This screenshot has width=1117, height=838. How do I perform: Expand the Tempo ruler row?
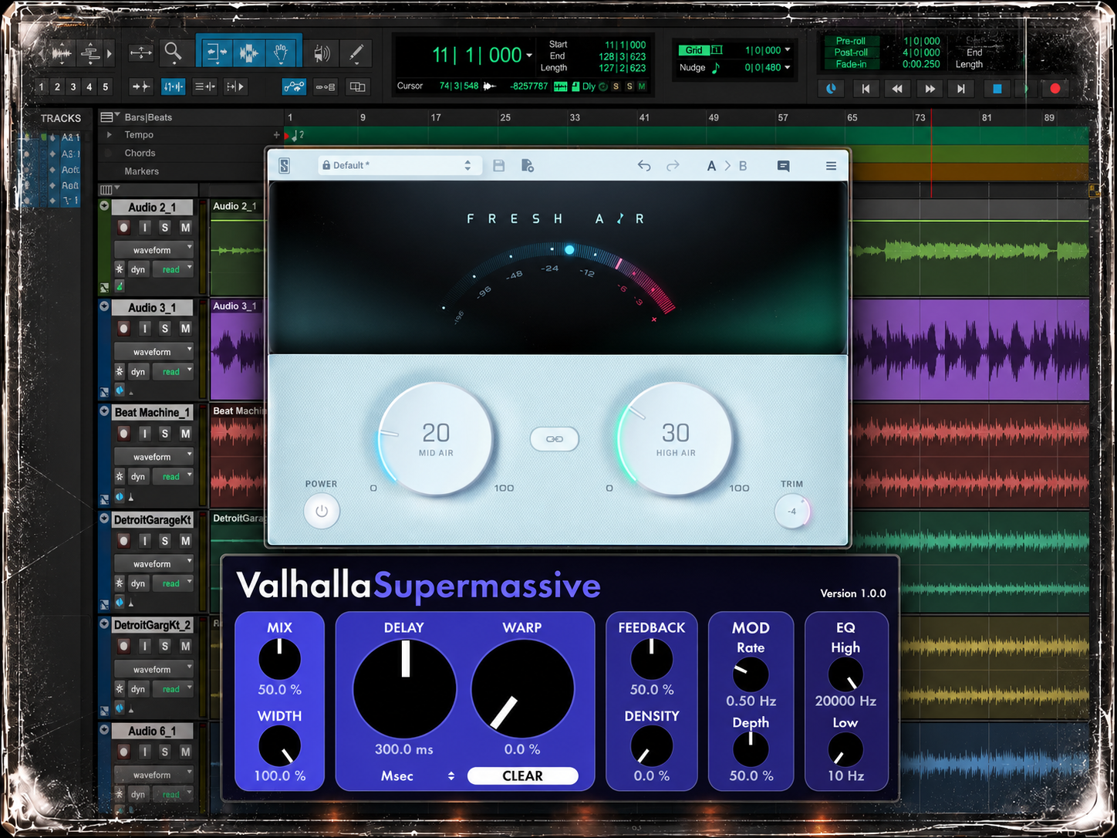pyautogui.click(x=110, y=135)
